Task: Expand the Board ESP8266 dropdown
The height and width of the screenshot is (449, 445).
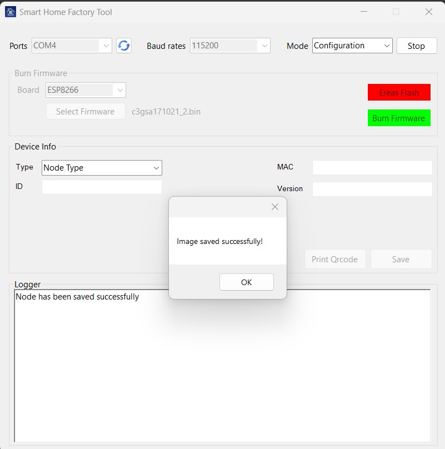Action: pos(86,89)
